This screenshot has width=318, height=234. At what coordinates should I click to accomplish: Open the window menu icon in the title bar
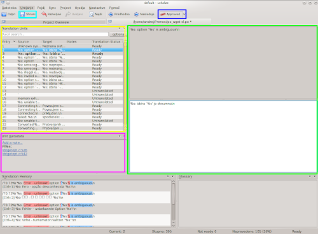point(3,3)
